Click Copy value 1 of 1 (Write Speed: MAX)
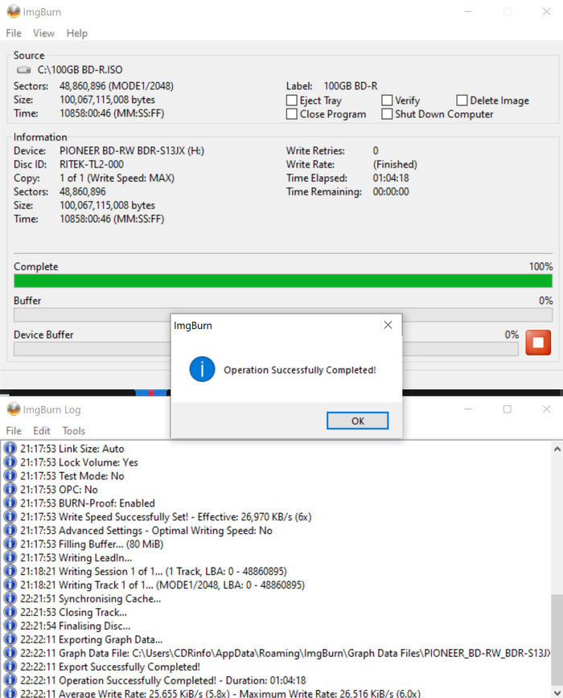The image size is (563, 698). 117,178
